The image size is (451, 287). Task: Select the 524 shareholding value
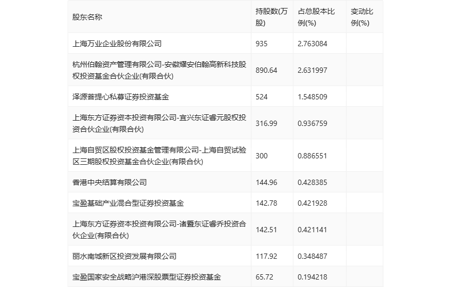click(x=262, y=97)
